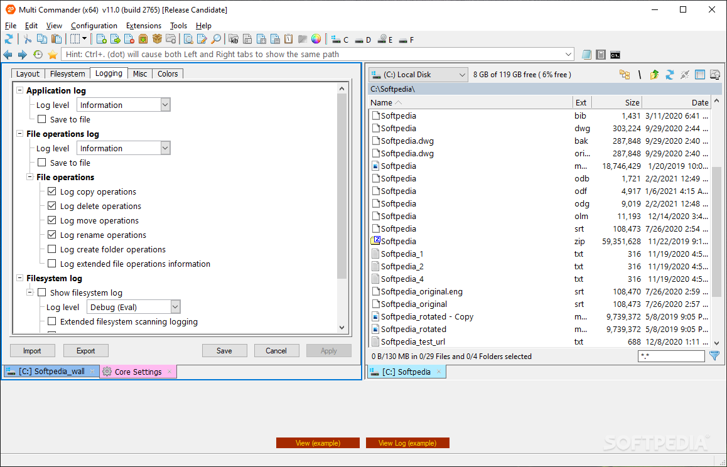Click the search magnifying glass icon
727x467 pixels.
[x=215, y=40]
